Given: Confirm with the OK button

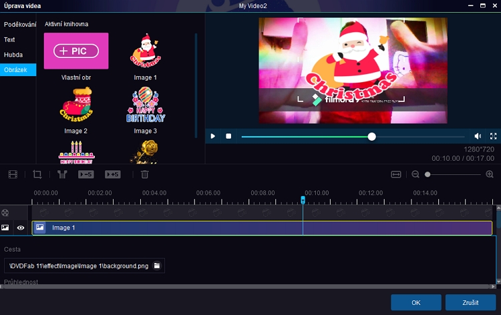Looking at the screenshot, I should click(416, 302).
